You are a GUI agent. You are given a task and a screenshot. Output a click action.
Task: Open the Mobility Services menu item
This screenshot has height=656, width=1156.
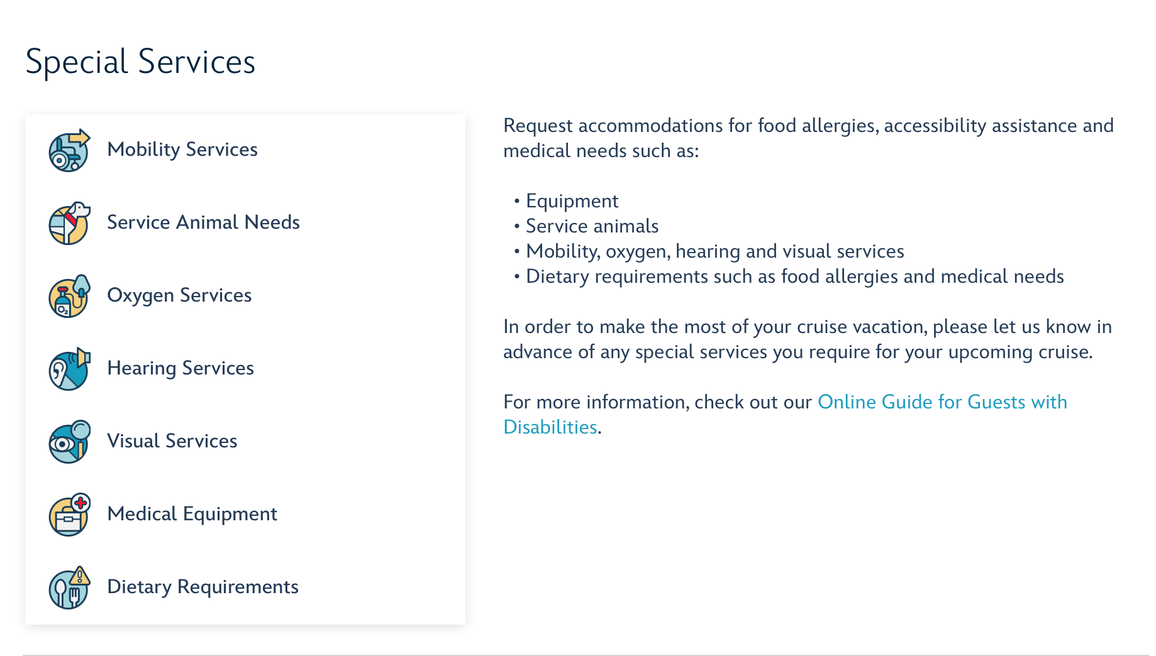(x=182, y=150)
